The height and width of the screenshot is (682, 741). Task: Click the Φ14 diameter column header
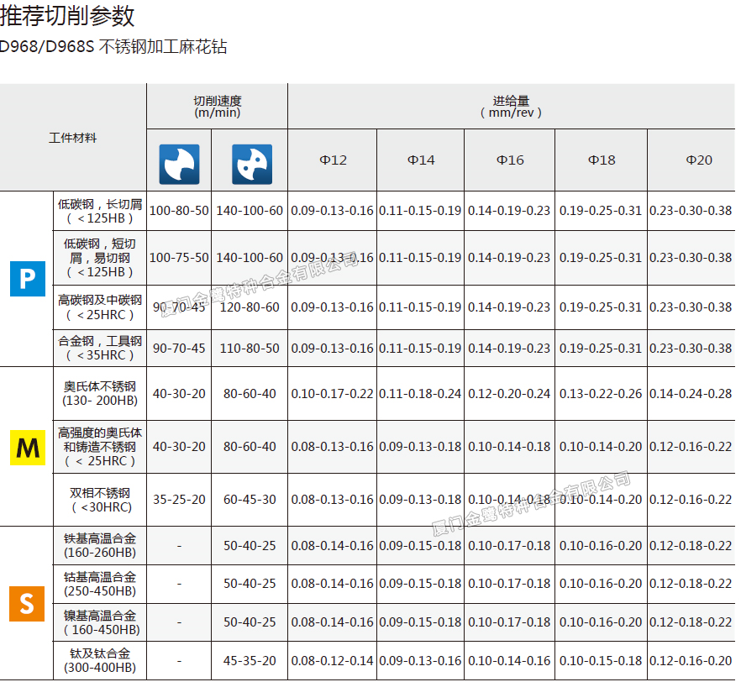[421, 160]
